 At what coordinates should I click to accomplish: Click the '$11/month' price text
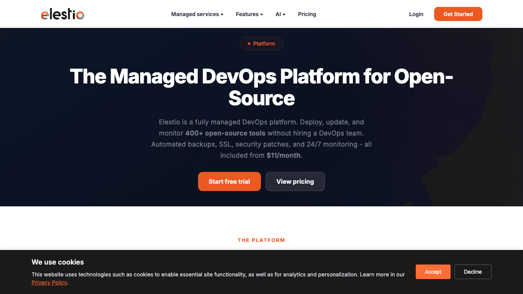(x=284, y=155)
